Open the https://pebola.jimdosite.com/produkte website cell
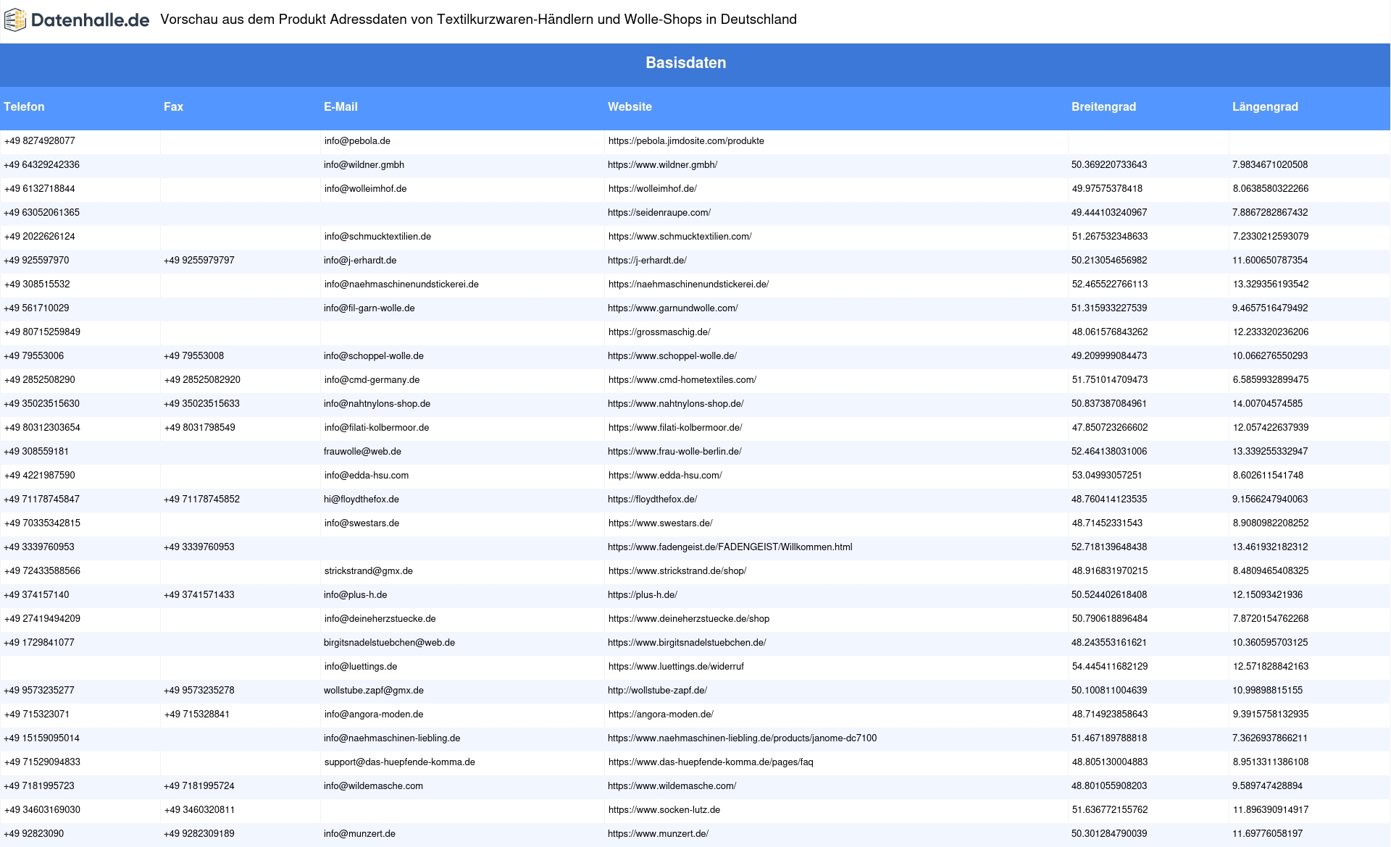1391x847 pixels. [x=686, y=141]
